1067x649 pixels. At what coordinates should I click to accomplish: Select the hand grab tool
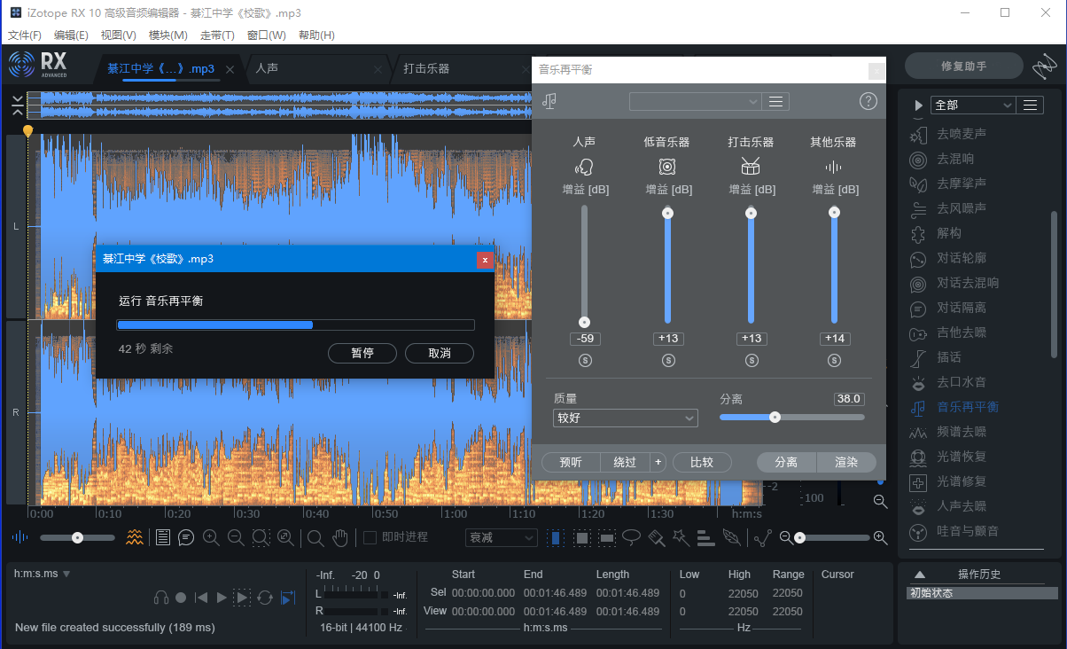(x=340, y=537)
